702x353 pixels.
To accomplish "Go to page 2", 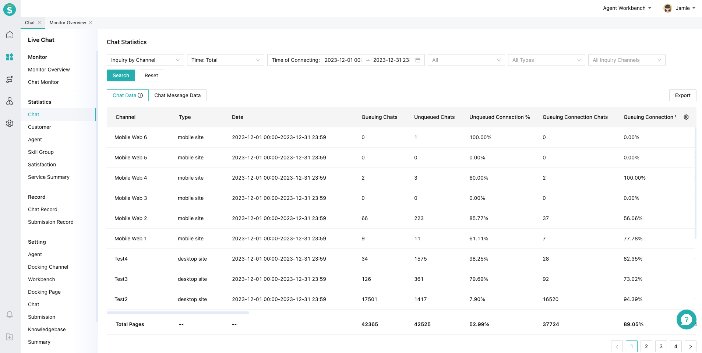I will pyautogui.click(x=646, y=346).
